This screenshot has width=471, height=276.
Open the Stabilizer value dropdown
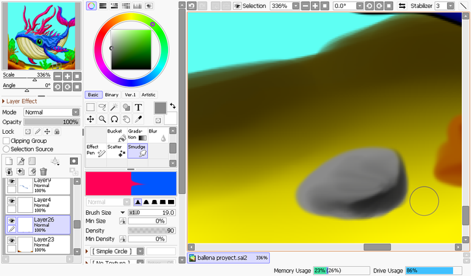pyautogui.click(x=450, y=6)
